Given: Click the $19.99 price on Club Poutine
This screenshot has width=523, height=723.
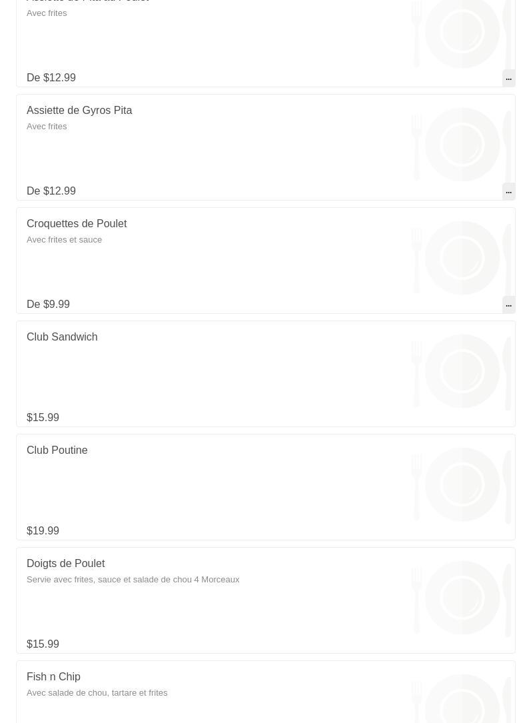Looking at the screenshot, I should (43, 530).
